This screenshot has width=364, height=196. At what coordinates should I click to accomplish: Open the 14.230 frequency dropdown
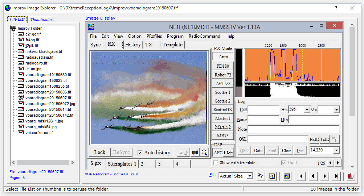[336, 150]
